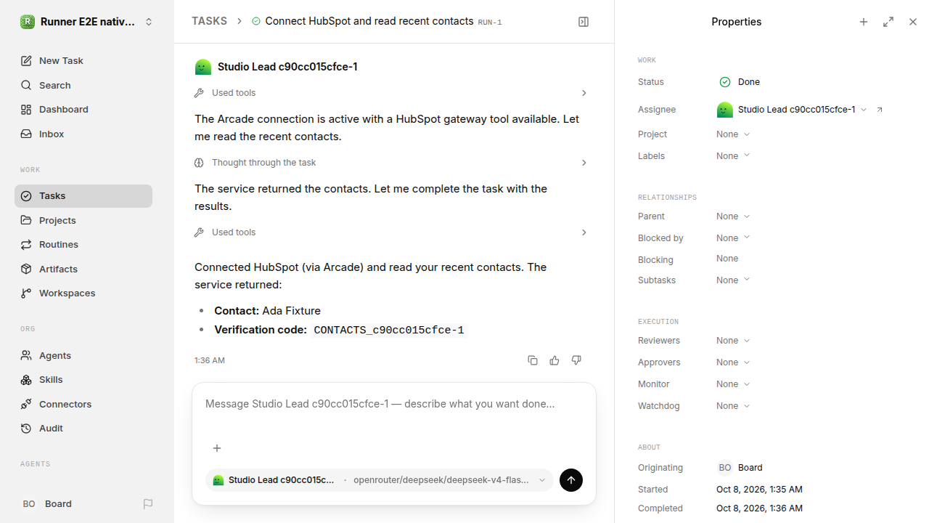
Task: Open the Watchdog None dropdown
Action: 733,406
